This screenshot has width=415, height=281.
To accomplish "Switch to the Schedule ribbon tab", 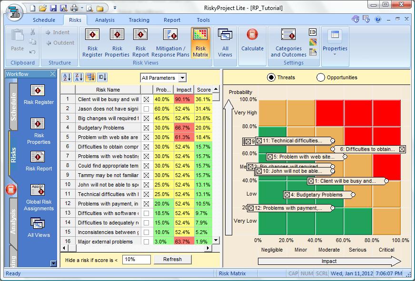I will (x=44, y=20).
